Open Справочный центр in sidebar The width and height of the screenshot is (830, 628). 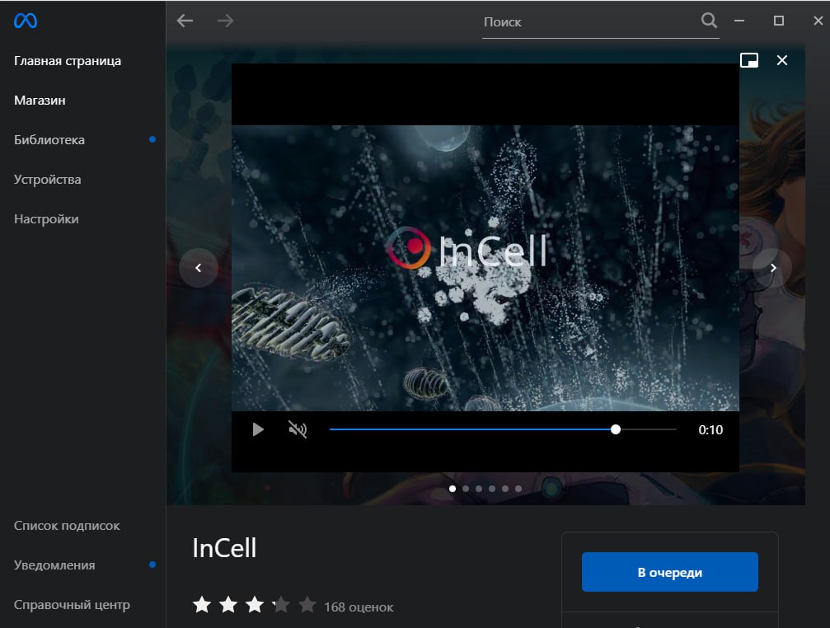click(x=72, y=605)
